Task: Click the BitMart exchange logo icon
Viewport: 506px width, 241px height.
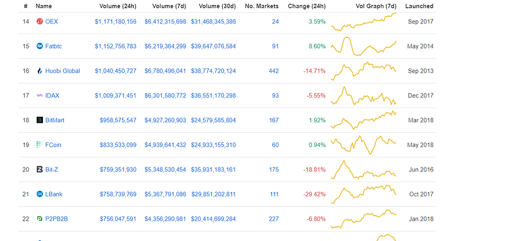Action: (x=40, y=120)
